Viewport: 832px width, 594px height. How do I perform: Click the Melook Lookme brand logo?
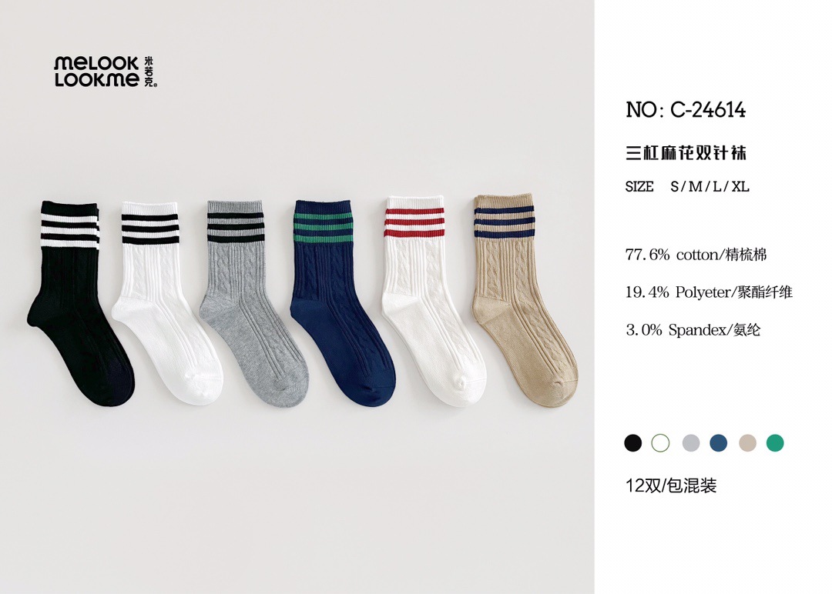coord(106,72)
